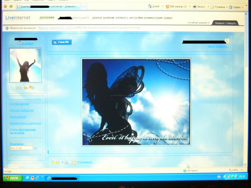Click the 'в друзья' link
This screenshot has width=251, height=188.
28,43
